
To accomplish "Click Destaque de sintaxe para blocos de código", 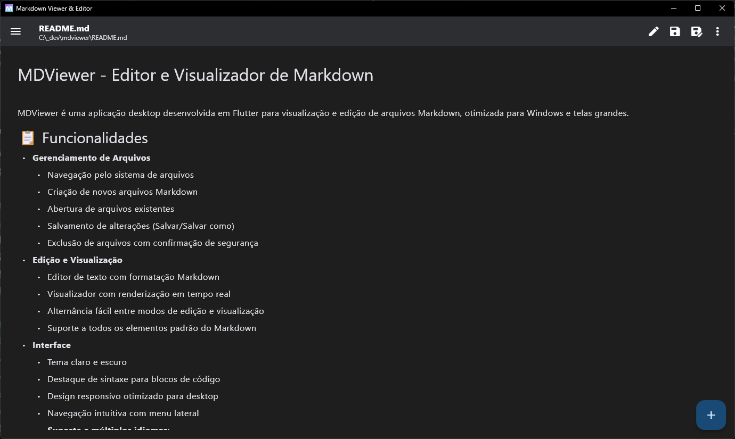I will pos(134,379).
